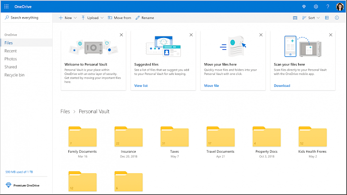Click the Upload button
Image resolution: width=347 pixels, height=195 pixels.
90,18
